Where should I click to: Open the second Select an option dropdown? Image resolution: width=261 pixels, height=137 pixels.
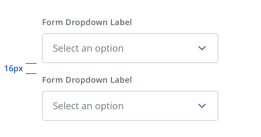[130, 106]
